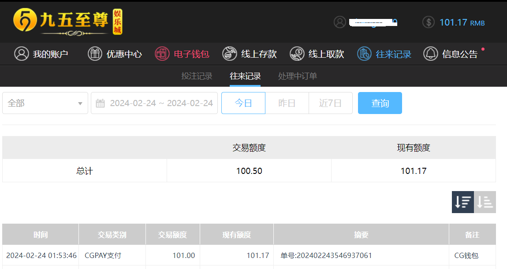Image resolution: width=507 pixels, height=269 pixels.
Task: Click the 信息公告 bell icon
Action: [x=431, y=54]
